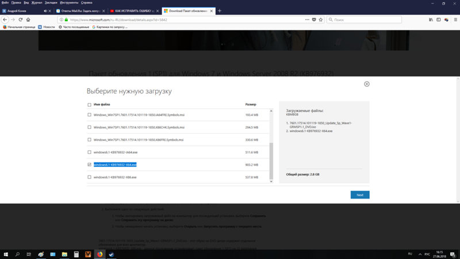Check the windows6.1-KB976932-IA64.exe checkbox
The width and height of the screenshot is (460, 259).
coord(89,152)
